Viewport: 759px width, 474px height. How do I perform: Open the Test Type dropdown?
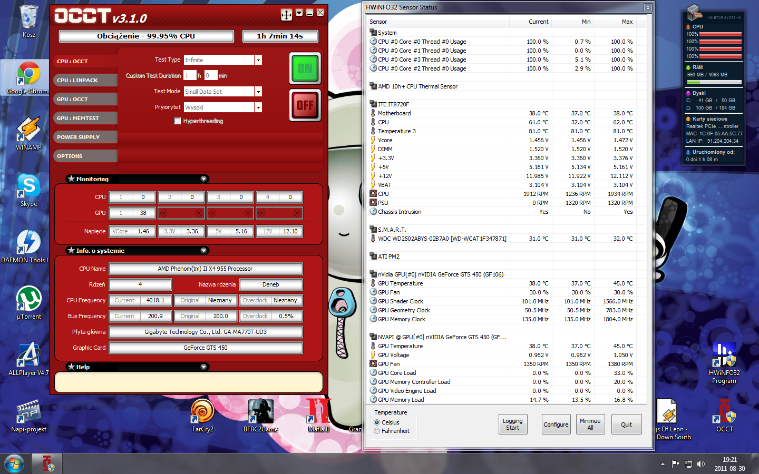click(258, 60)
